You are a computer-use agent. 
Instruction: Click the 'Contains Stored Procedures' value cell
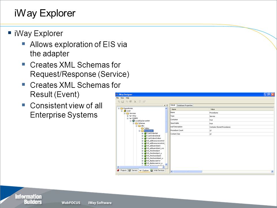tap(241, 127)
